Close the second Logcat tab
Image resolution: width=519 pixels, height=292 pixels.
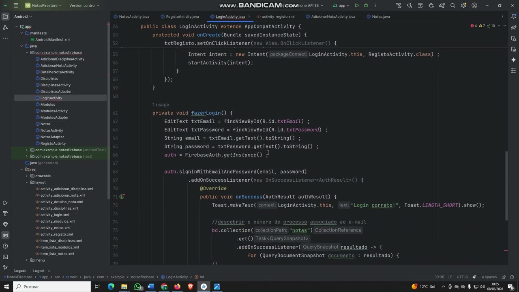pos(49,271)
